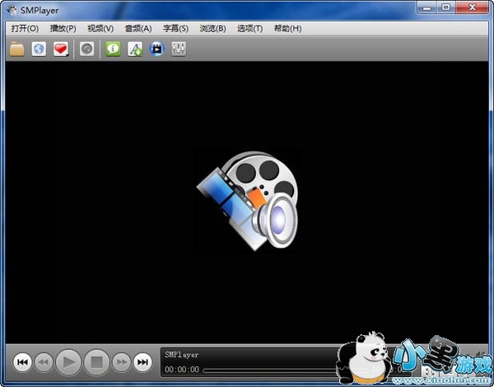Image resolution: width=494 pixels, height=387 pixels.
Task: Click the stop button
Action: [96, 362]
